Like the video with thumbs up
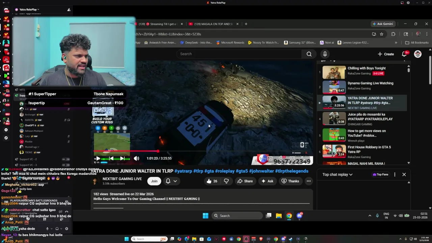 click(212, 181)
